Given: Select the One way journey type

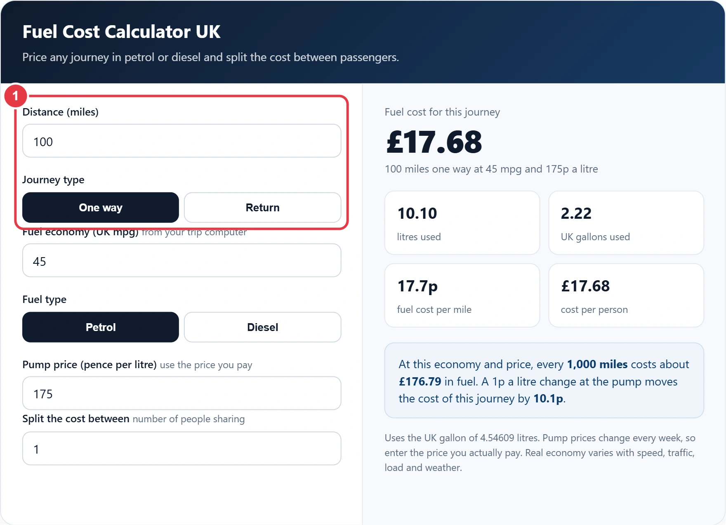Looking at the screenshot, I should pos(101,207).
